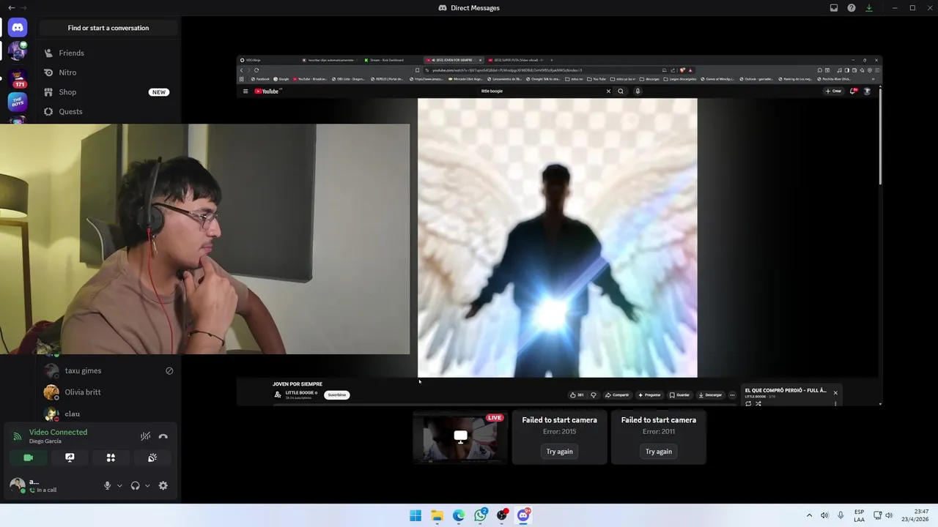The width and height of the screenshot is (938, 527).
Task: Show hidden system tray icons
Action: click(809, 515)
